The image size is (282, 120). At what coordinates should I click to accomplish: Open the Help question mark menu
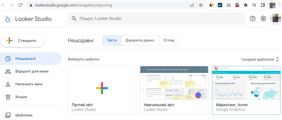(253, 19)
